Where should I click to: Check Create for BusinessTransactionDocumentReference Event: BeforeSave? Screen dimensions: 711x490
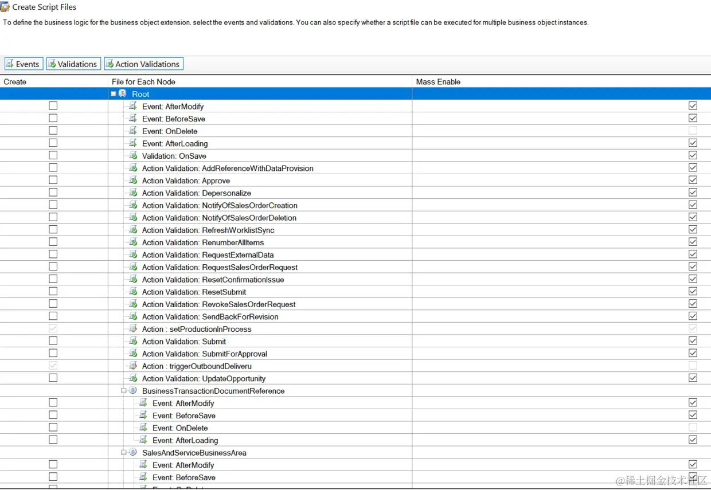point(53,415)
